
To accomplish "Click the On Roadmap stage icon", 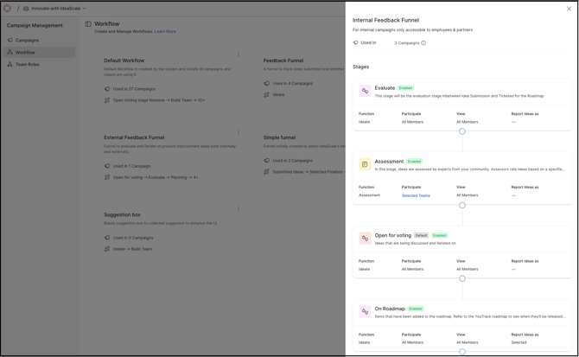I will point(365,311).
